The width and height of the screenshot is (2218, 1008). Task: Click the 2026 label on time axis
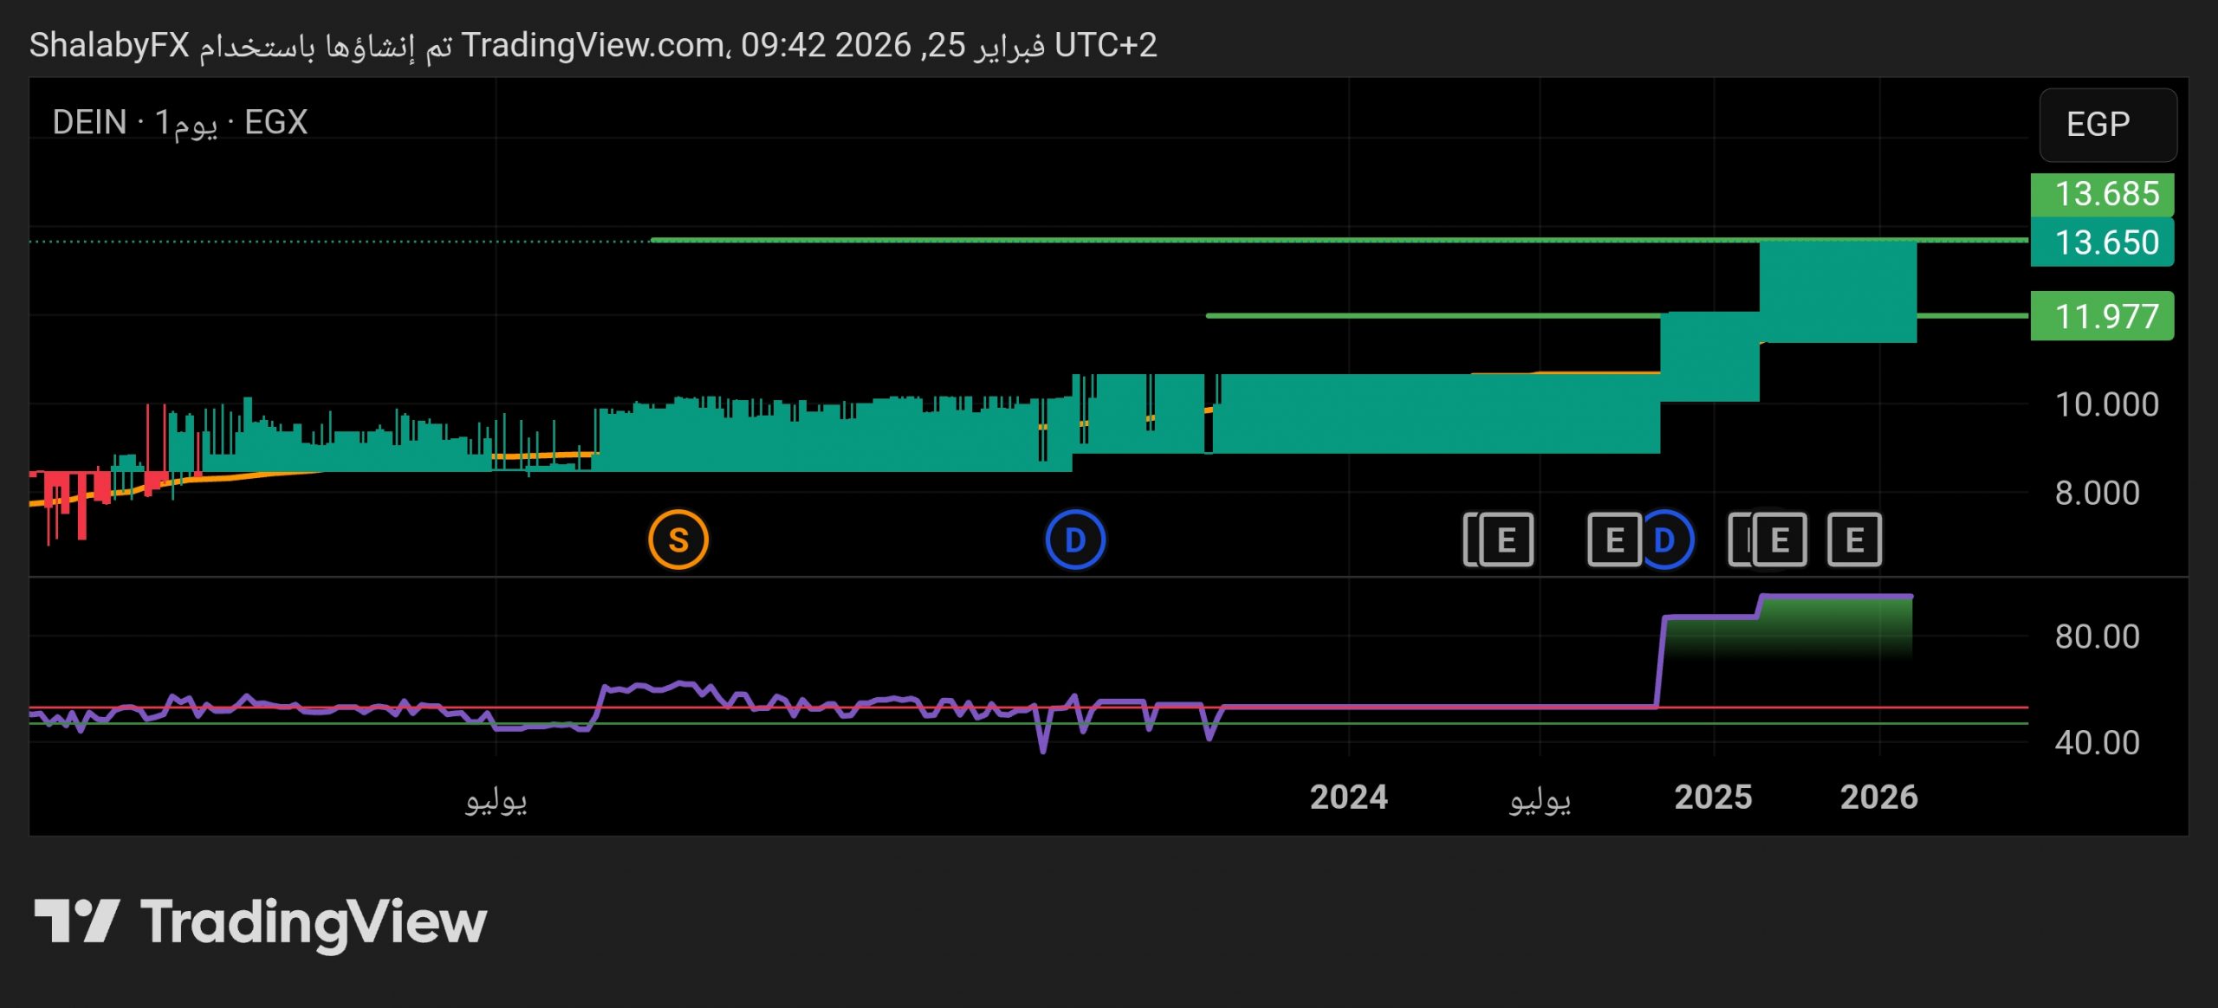[1878, 797]
